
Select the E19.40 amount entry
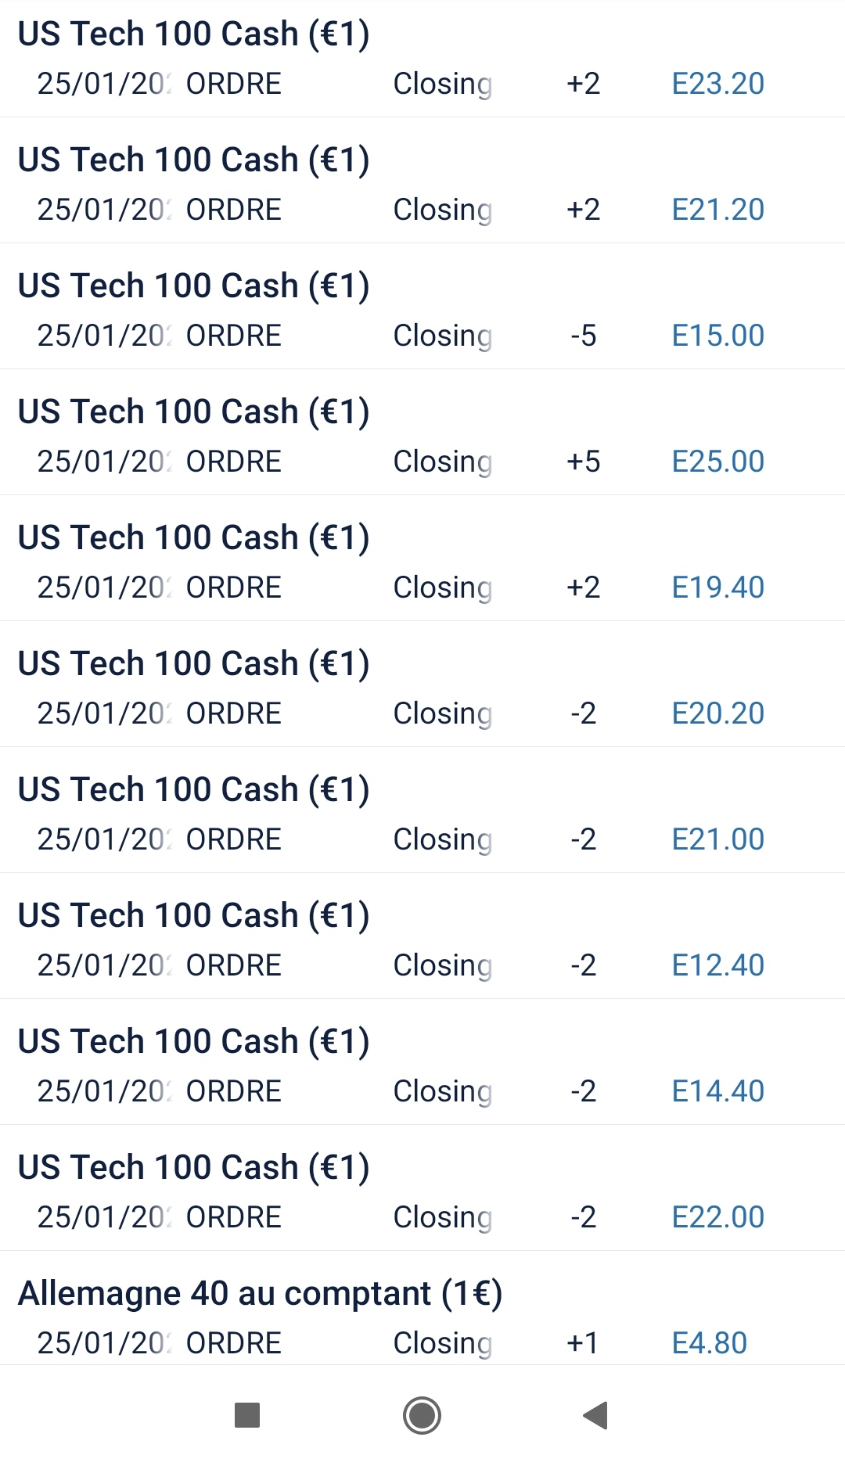coord(717,587)
